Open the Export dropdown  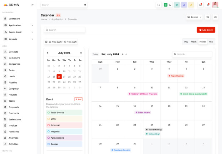point(195,17)
